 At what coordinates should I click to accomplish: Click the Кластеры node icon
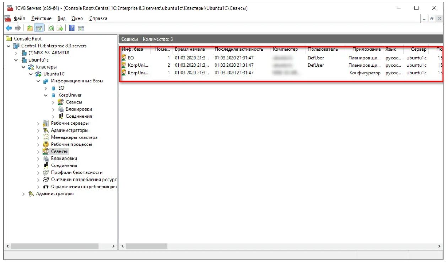coord(31,67)
